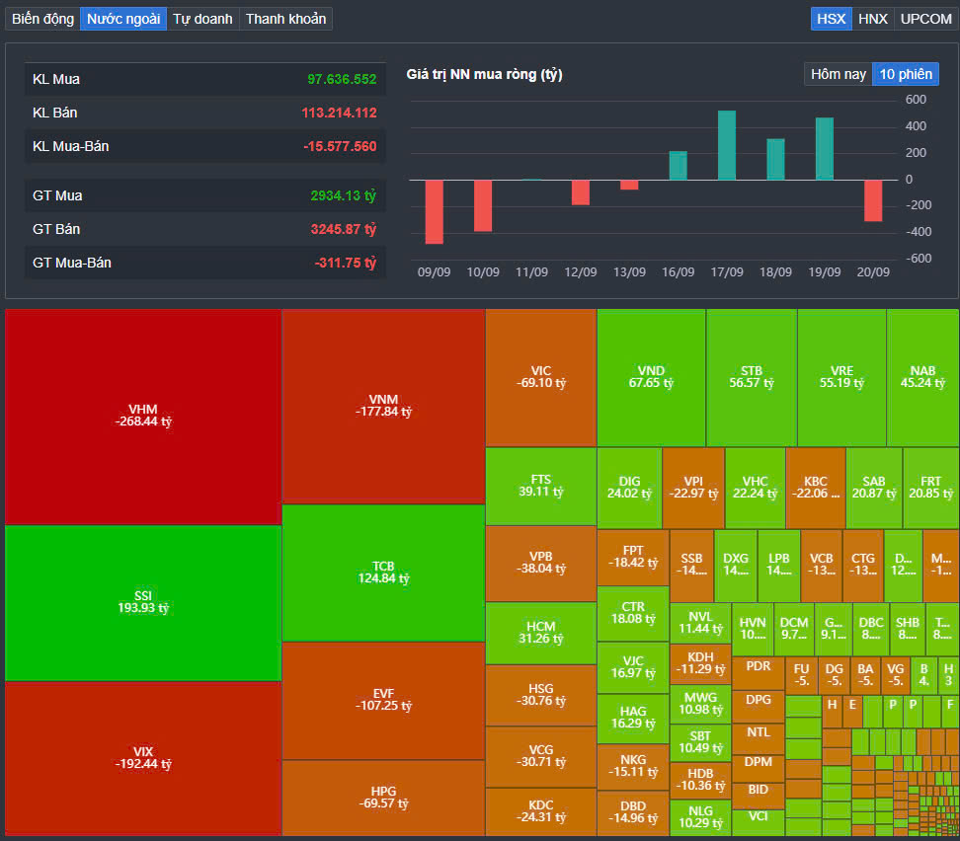Click the GT Bán value 3245.87 tỷ
Viewport: 960px width, 841px height.
(343, 229)
